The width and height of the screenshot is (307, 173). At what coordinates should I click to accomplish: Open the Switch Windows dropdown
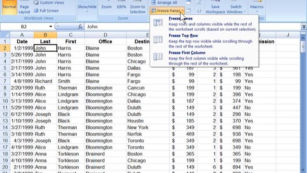coord(236,8)
